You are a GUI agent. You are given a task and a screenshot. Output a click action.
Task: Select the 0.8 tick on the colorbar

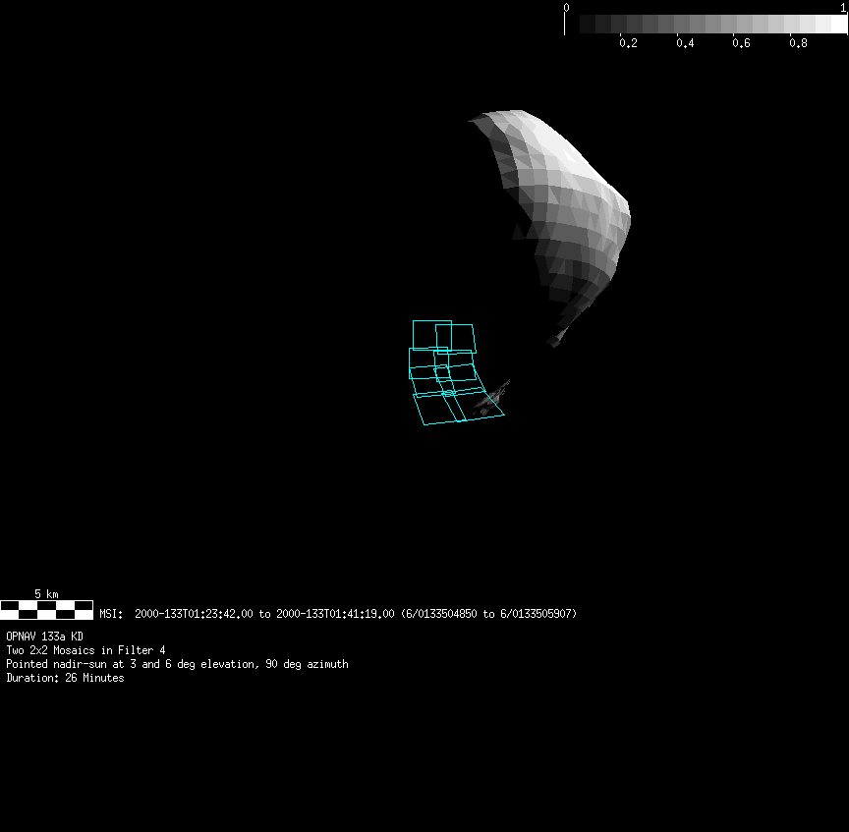click(x=798, y=43)
